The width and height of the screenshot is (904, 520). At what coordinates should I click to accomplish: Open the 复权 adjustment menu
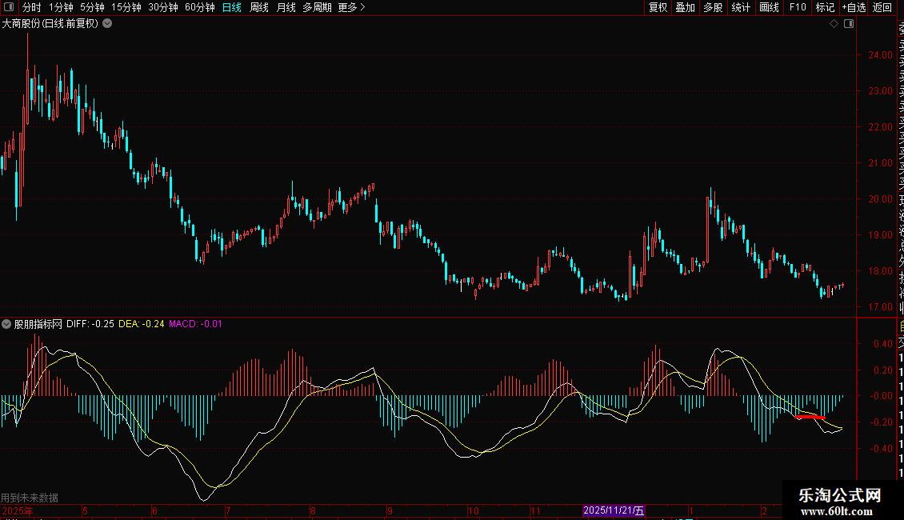[658, 7]
